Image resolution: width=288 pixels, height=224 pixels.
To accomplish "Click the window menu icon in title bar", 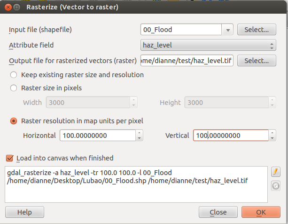I will pos(17,7).
